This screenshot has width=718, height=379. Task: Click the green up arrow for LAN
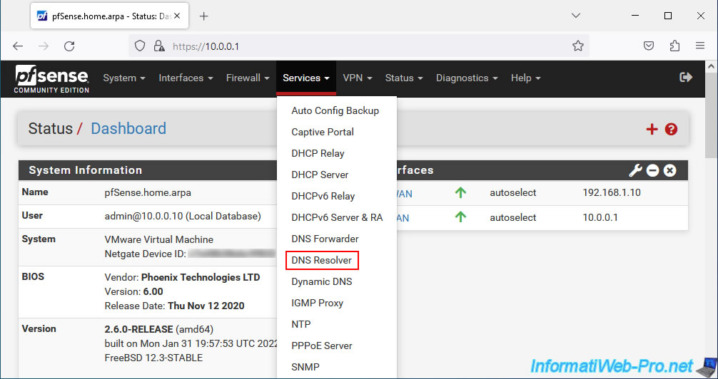point(460,217)
